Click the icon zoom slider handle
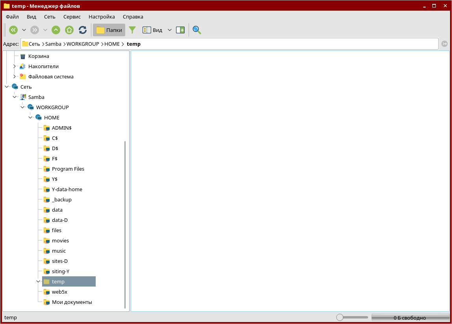 (x=339, y=317)
